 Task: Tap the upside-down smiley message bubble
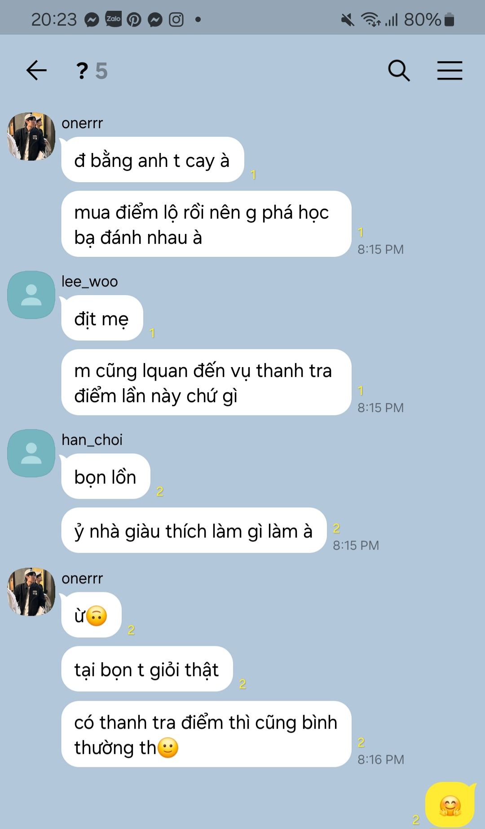[91, 615]
